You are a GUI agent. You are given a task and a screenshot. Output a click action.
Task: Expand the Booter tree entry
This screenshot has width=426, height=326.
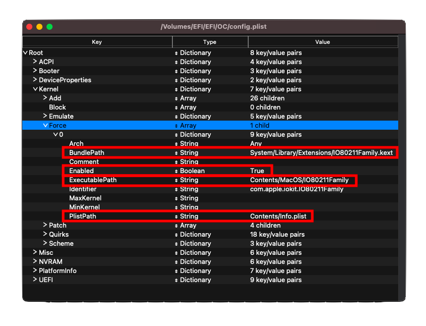35,71
